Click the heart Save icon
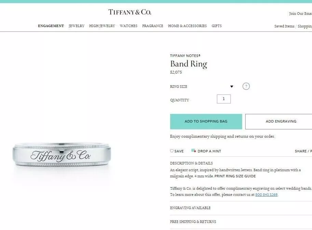 pyautogui.click(x=172, y=151)
